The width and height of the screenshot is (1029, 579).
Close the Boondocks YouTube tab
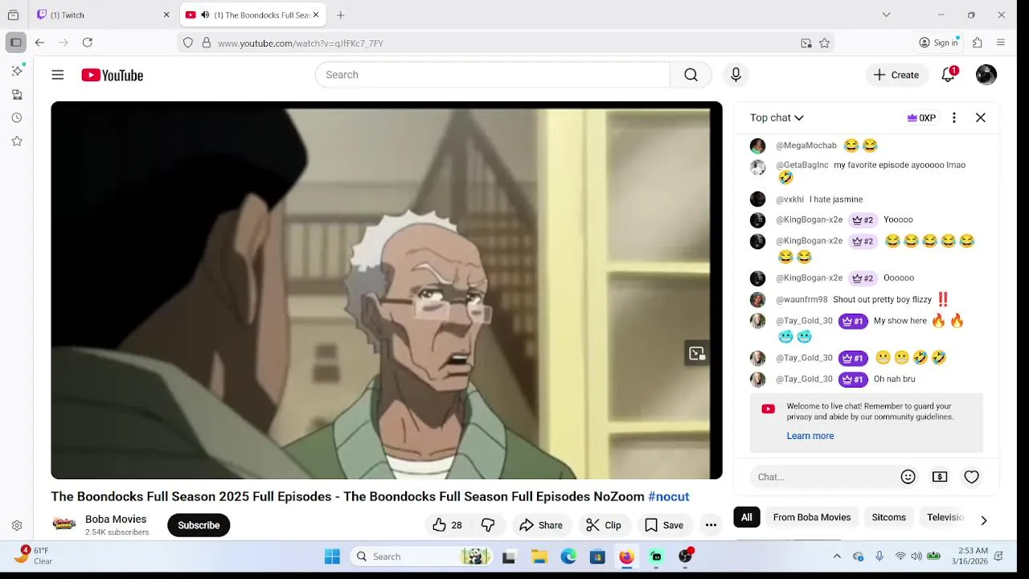316,14
